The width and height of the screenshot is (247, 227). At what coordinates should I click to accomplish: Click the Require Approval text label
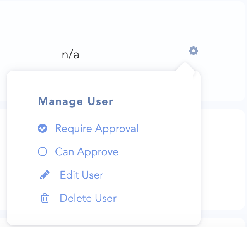97,128
